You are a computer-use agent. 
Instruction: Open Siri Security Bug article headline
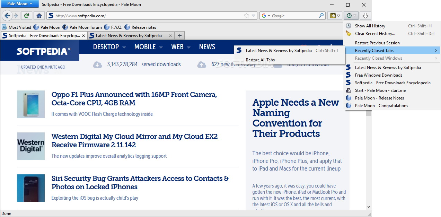click(x=140, y=183)
